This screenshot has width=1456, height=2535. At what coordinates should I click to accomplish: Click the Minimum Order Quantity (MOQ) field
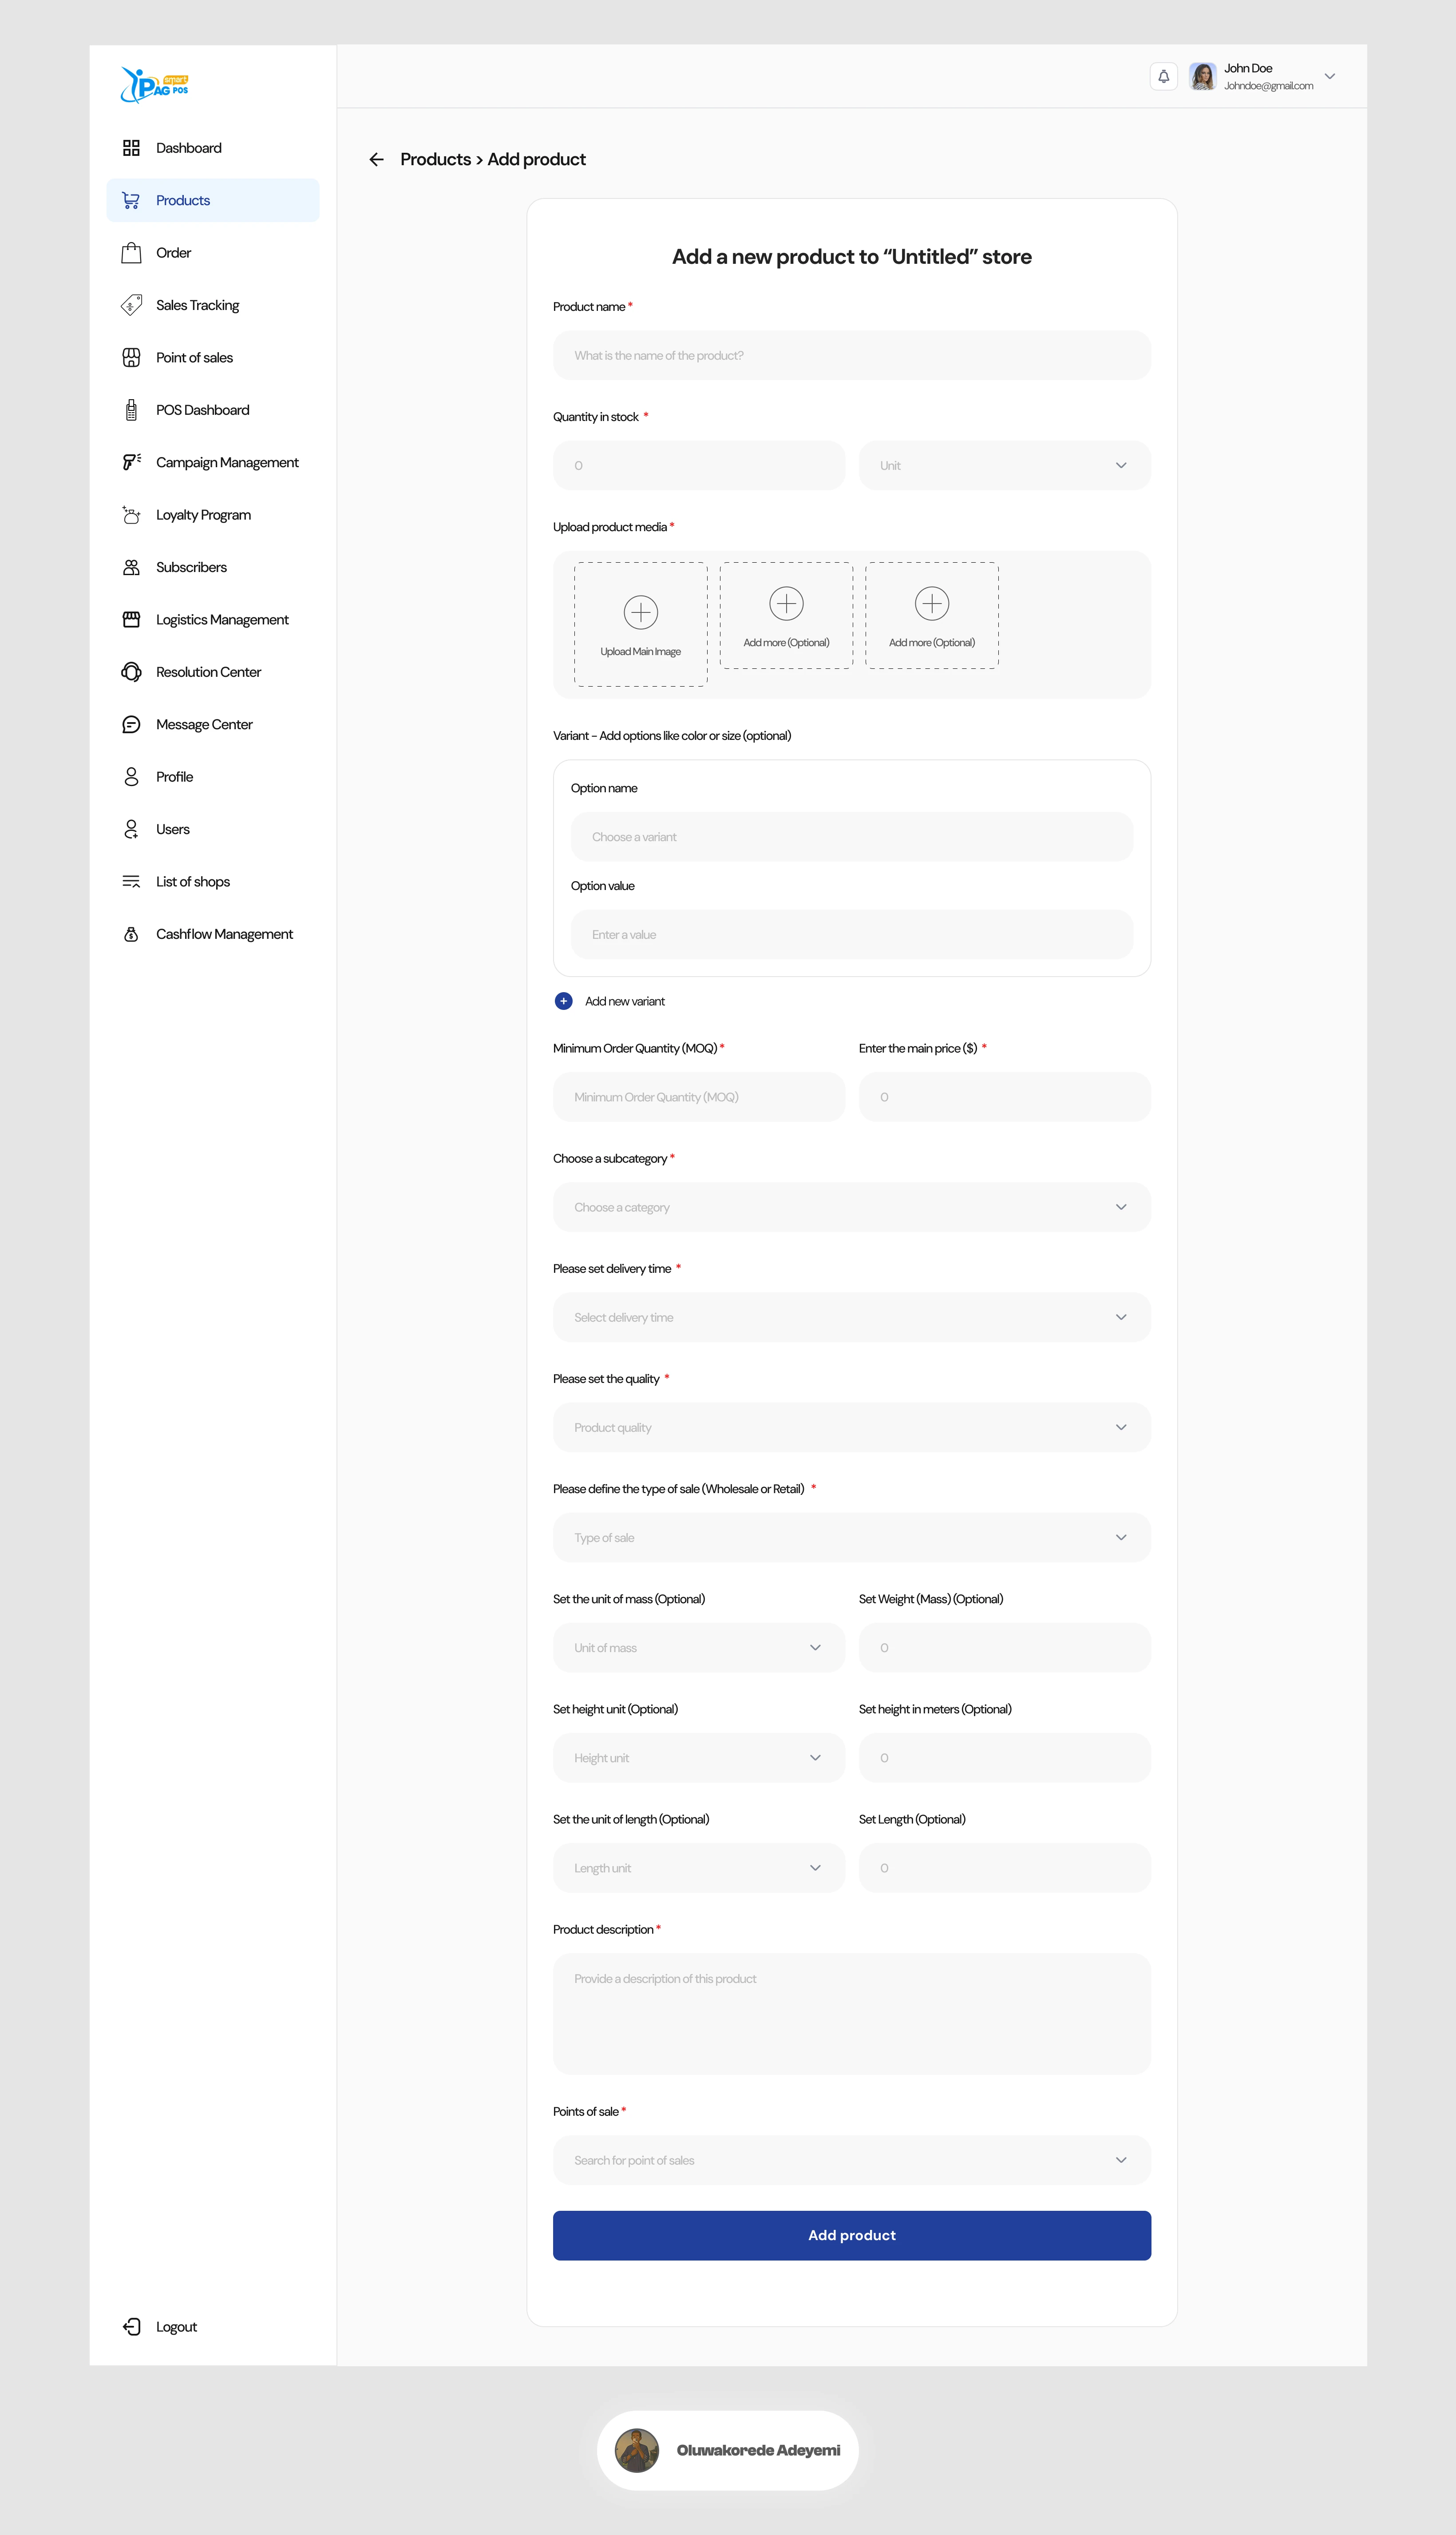pos(699,1097)
